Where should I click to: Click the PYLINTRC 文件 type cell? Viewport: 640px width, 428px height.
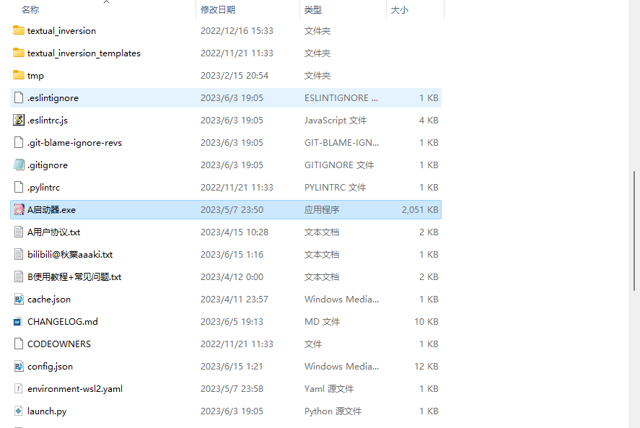point(335,188)
